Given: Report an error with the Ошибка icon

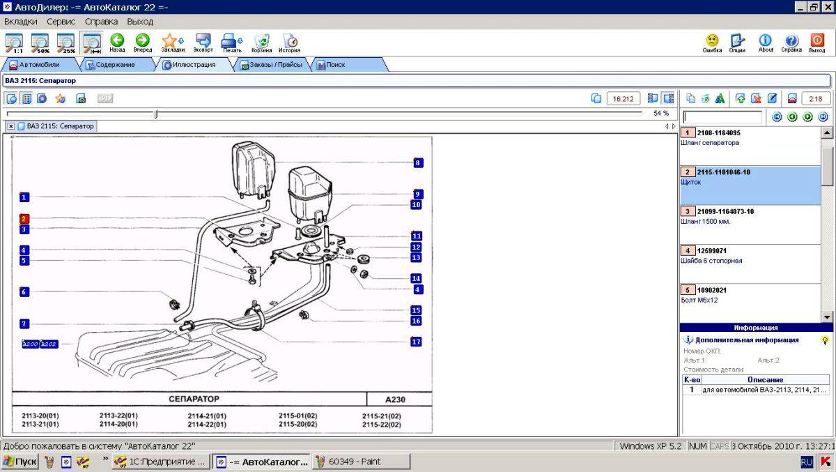Looking at the screenshot, I should (x=712, y=43).
